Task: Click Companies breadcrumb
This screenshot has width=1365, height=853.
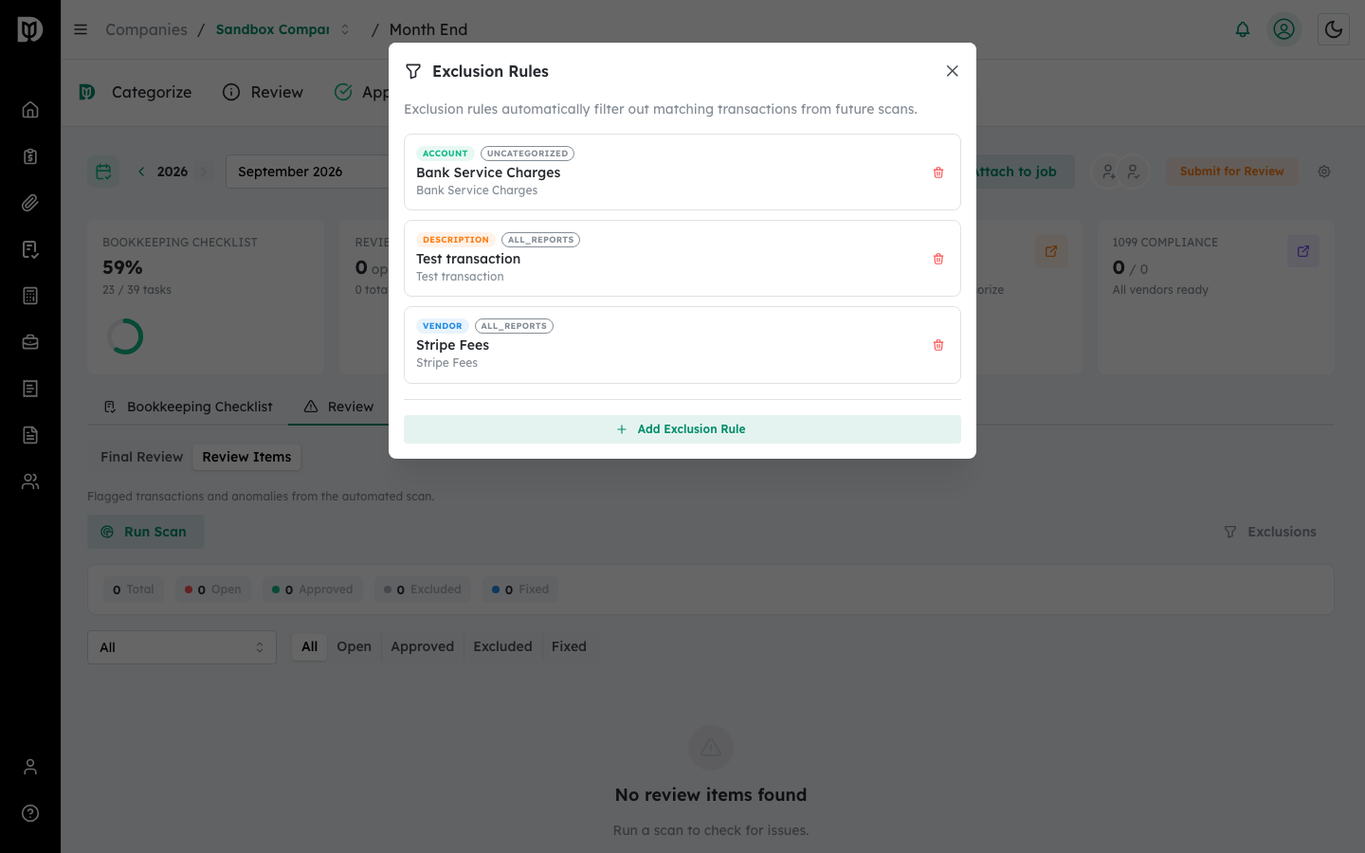Action: tap(146, 29)
